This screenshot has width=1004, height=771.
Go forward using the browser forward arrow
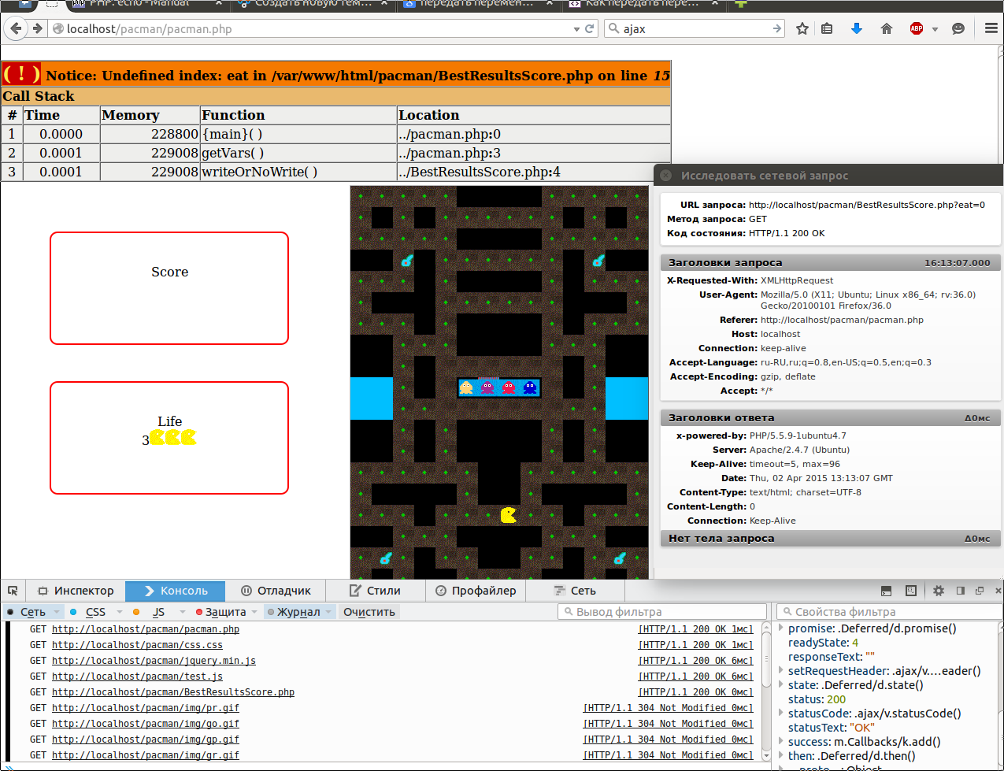coord(37,28)
